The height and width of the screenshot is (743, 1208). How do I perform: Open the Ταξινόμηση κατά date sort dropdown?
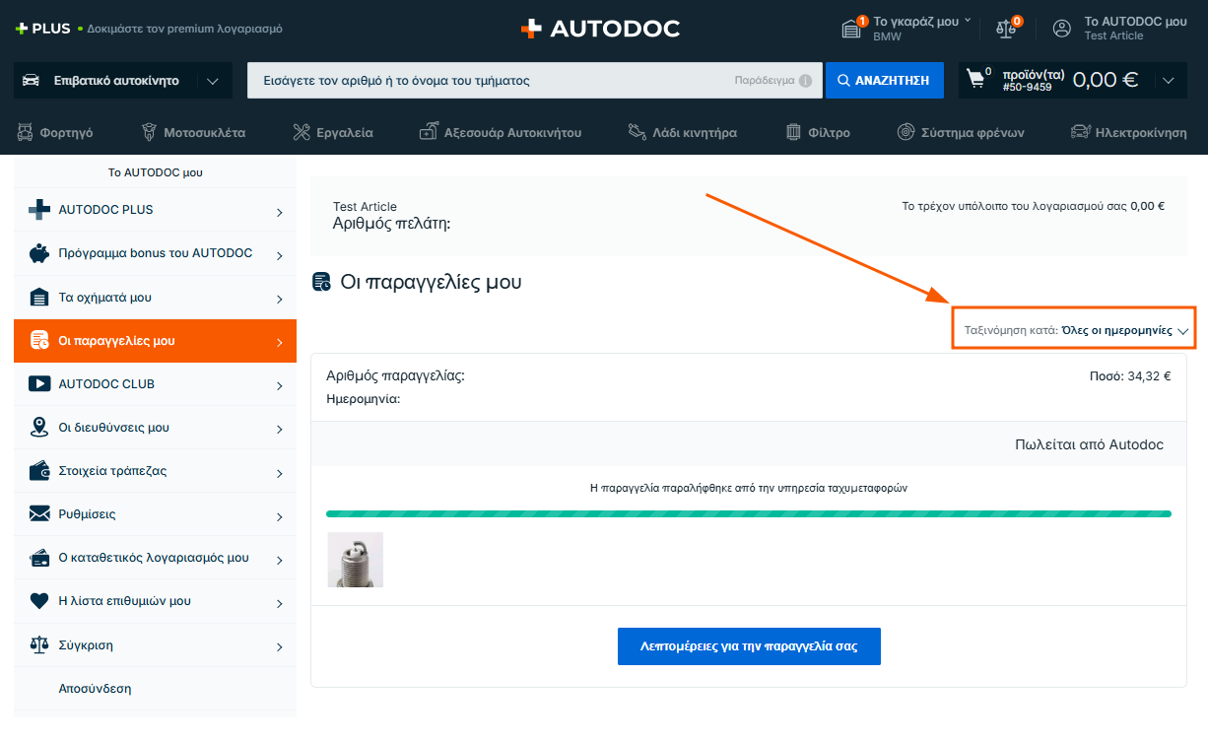coord(1074,330)
